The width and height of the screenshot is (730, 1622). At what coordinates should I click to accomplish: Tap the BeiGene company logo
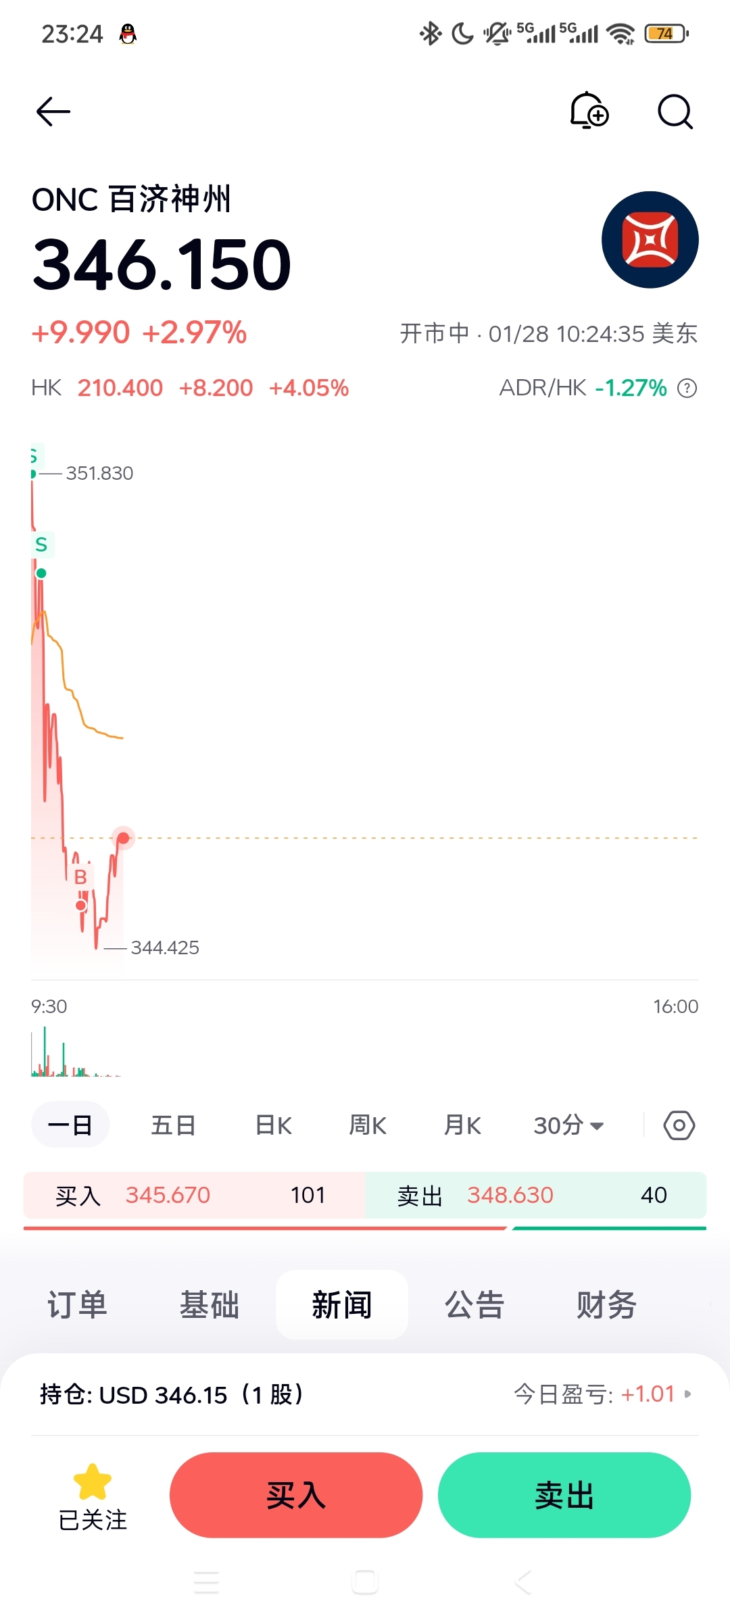(650, 240)
